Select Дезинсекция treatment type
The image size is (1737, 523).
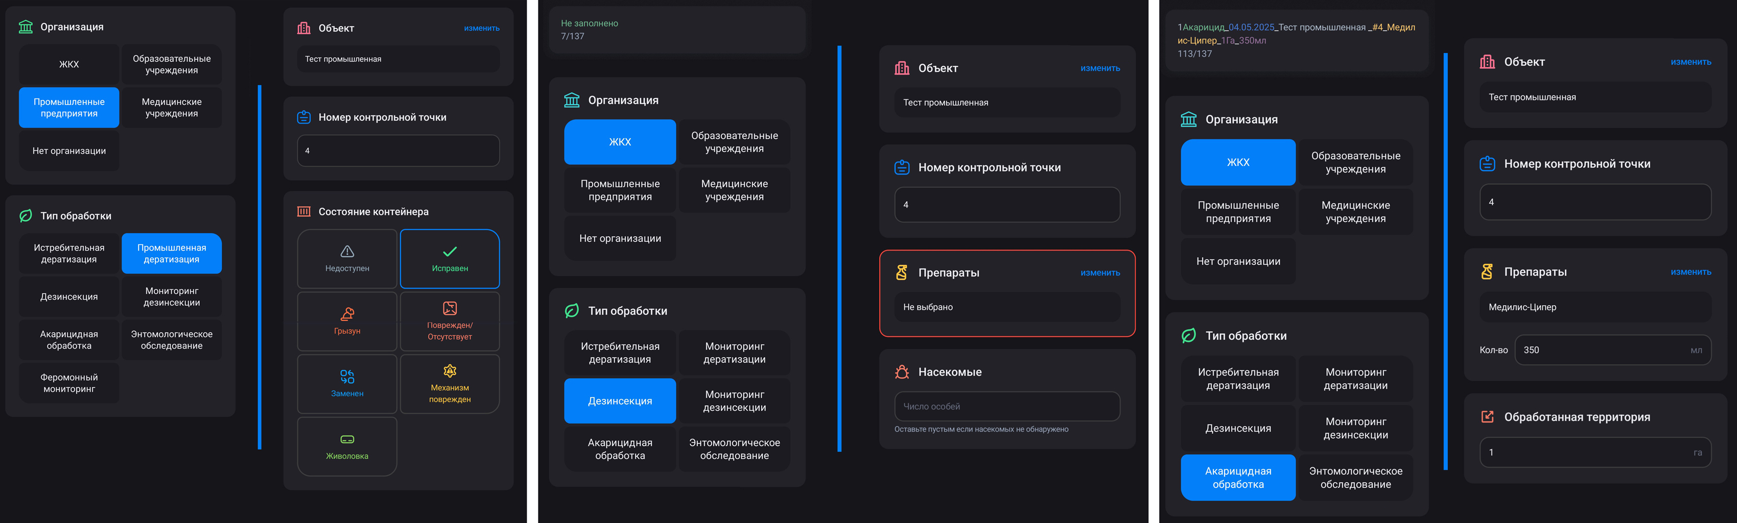point(620,401)
